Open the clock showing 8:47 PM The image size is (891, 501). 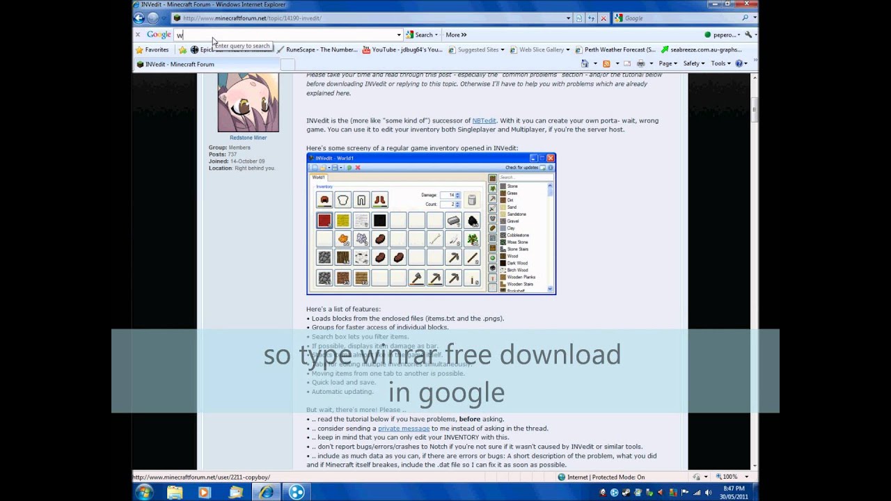(x=734, y=493)
